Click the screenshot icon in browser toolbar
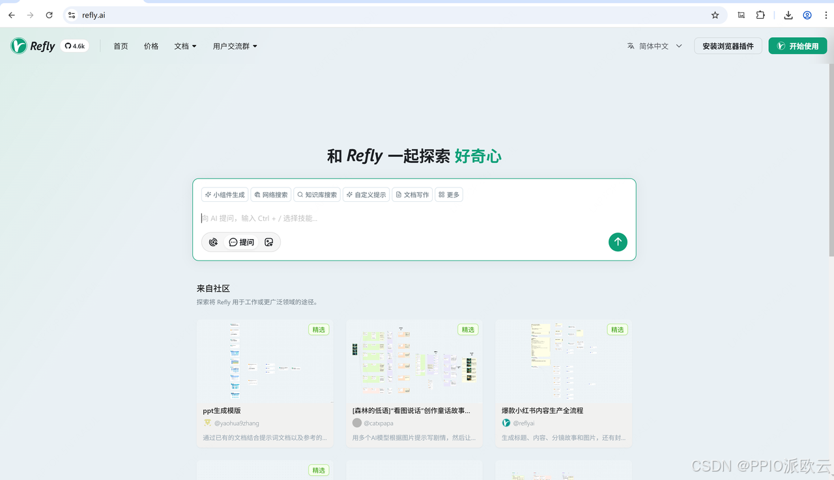Image resolution: width=834 pixels, height=480 pixels. [x=741, y=15]
